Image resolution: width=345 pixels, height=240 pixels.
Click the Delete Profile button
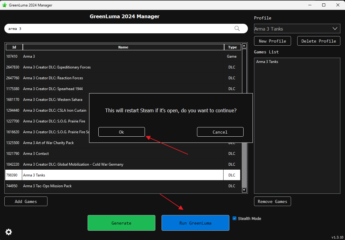[x=318, y=41]
